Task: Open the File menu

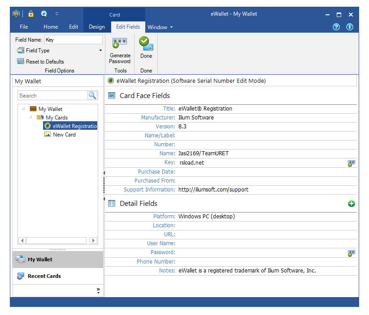Action: click(24, 27)
